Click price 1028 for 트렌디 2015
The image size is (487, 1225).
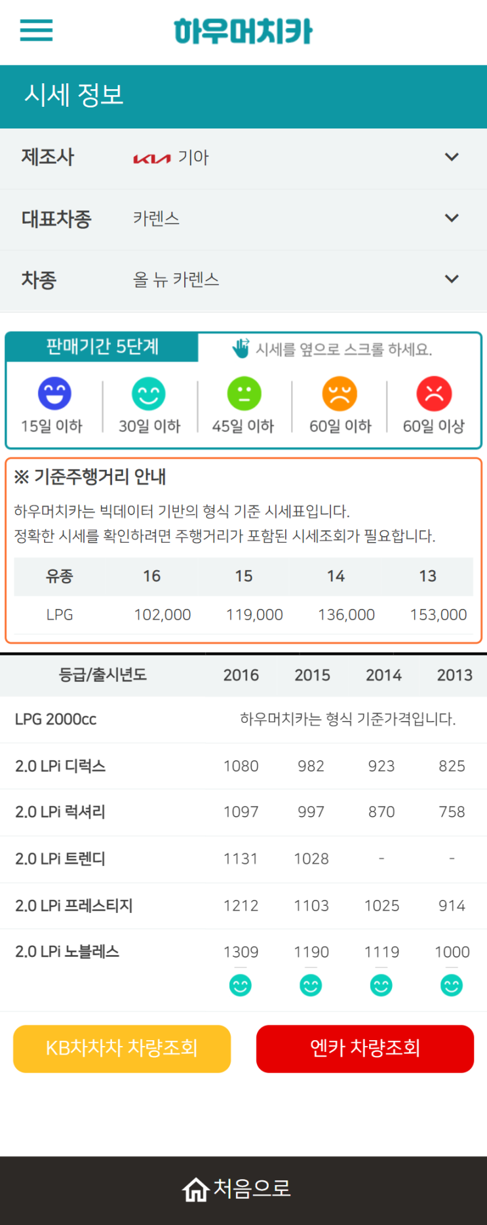tap(311, 859)
